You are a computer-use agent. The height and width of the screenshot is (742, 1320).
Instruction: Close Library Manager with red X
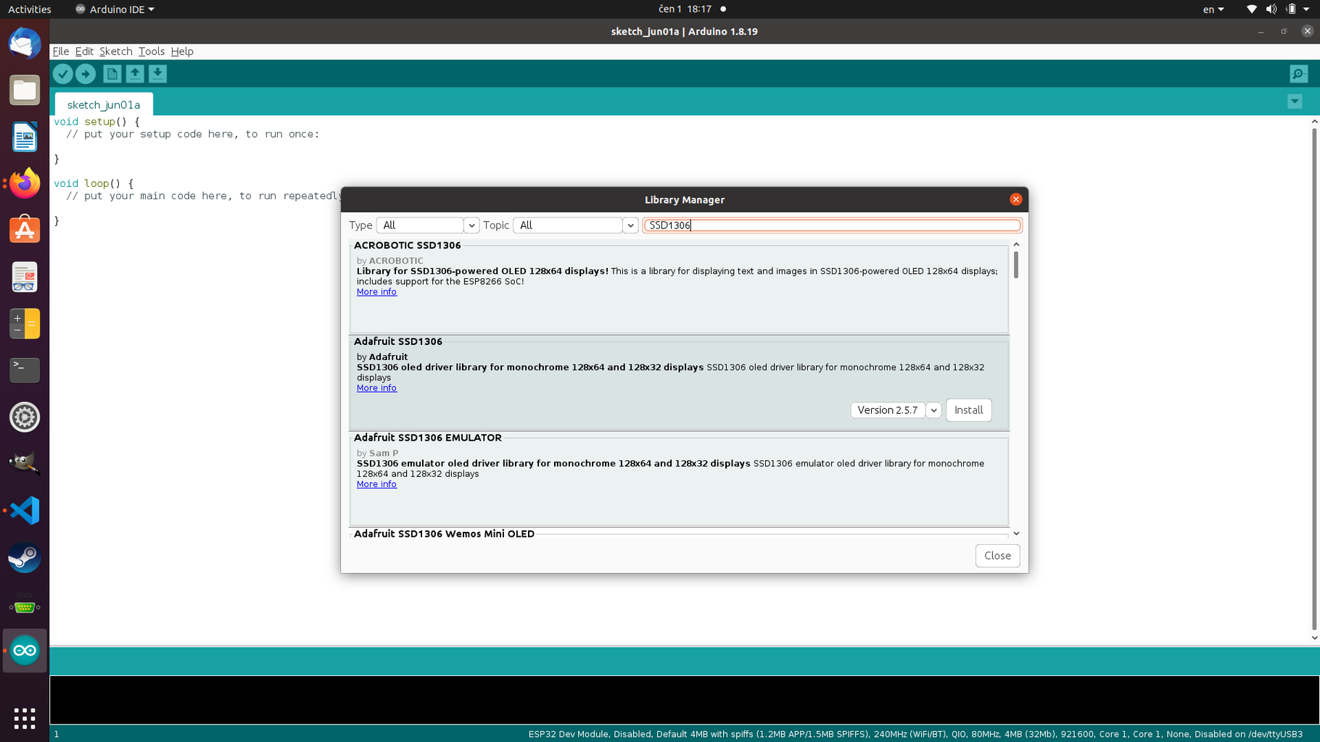(x=1015, y=199)
